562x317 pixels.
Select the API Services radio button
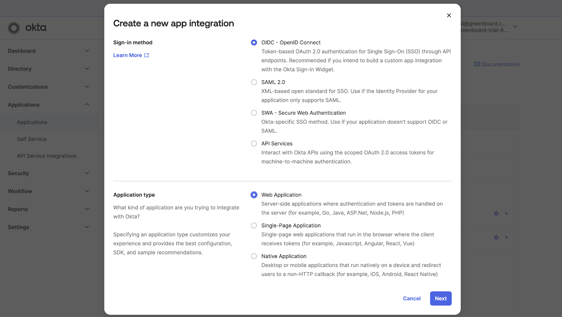(254, 144)
